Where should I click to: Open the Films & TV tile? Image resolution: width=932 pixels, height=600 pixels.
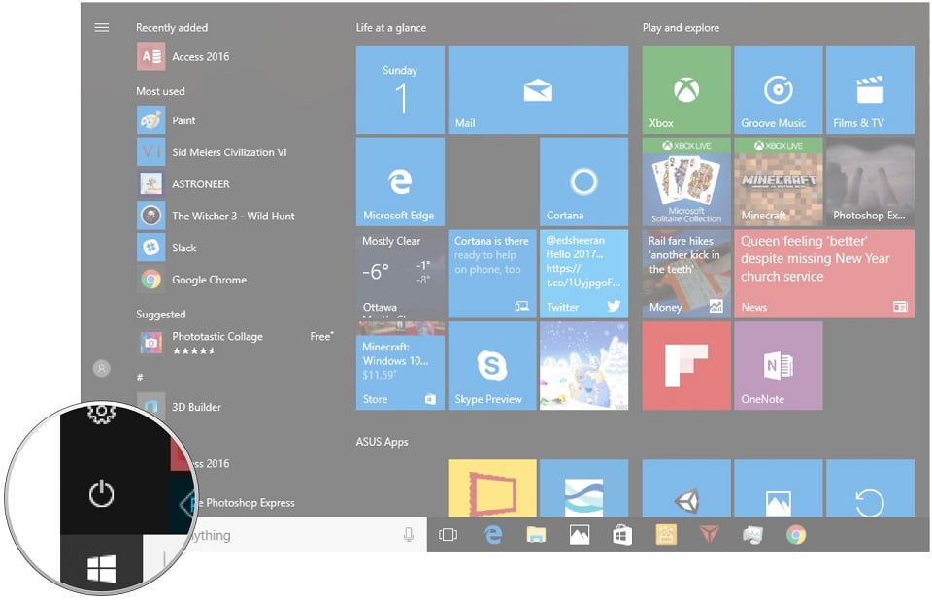[870, 89]
